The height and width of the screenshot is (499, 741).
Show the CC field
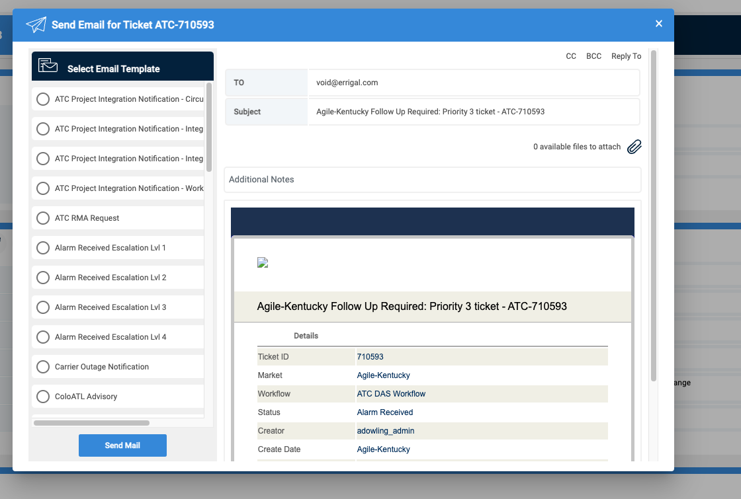(x=570, y=56)
